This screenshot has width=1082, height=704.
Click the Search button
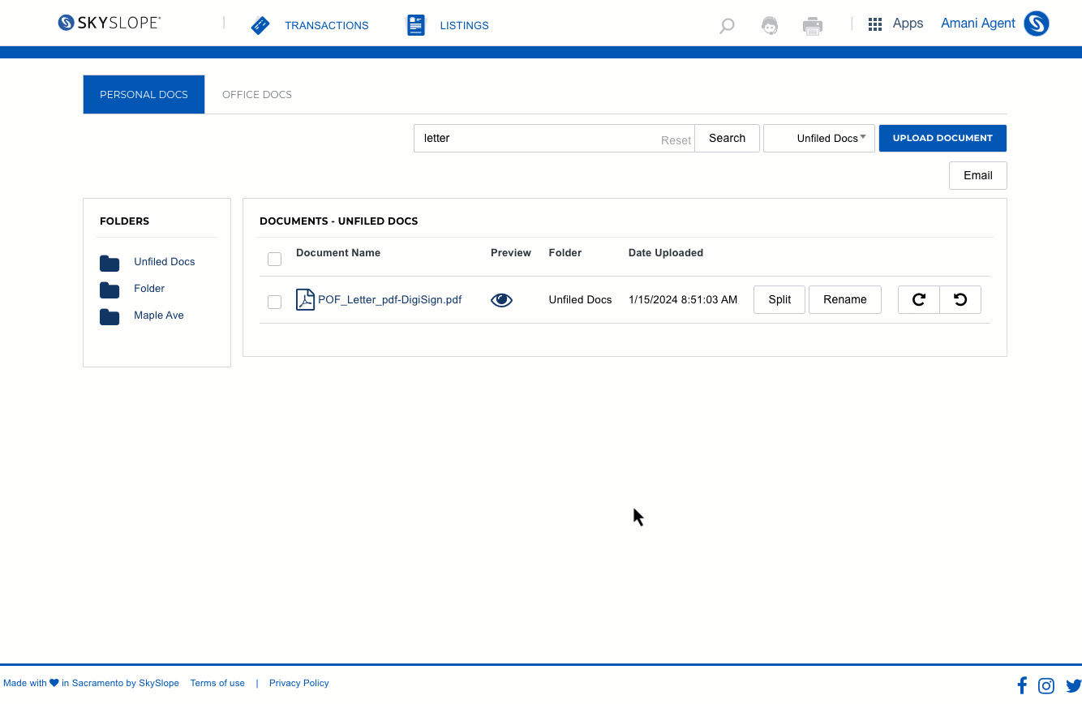(727, 138)
